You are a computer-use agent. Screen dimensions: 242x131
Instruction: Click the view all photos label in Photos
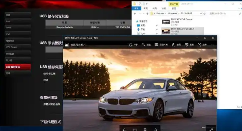pos(78,45)
